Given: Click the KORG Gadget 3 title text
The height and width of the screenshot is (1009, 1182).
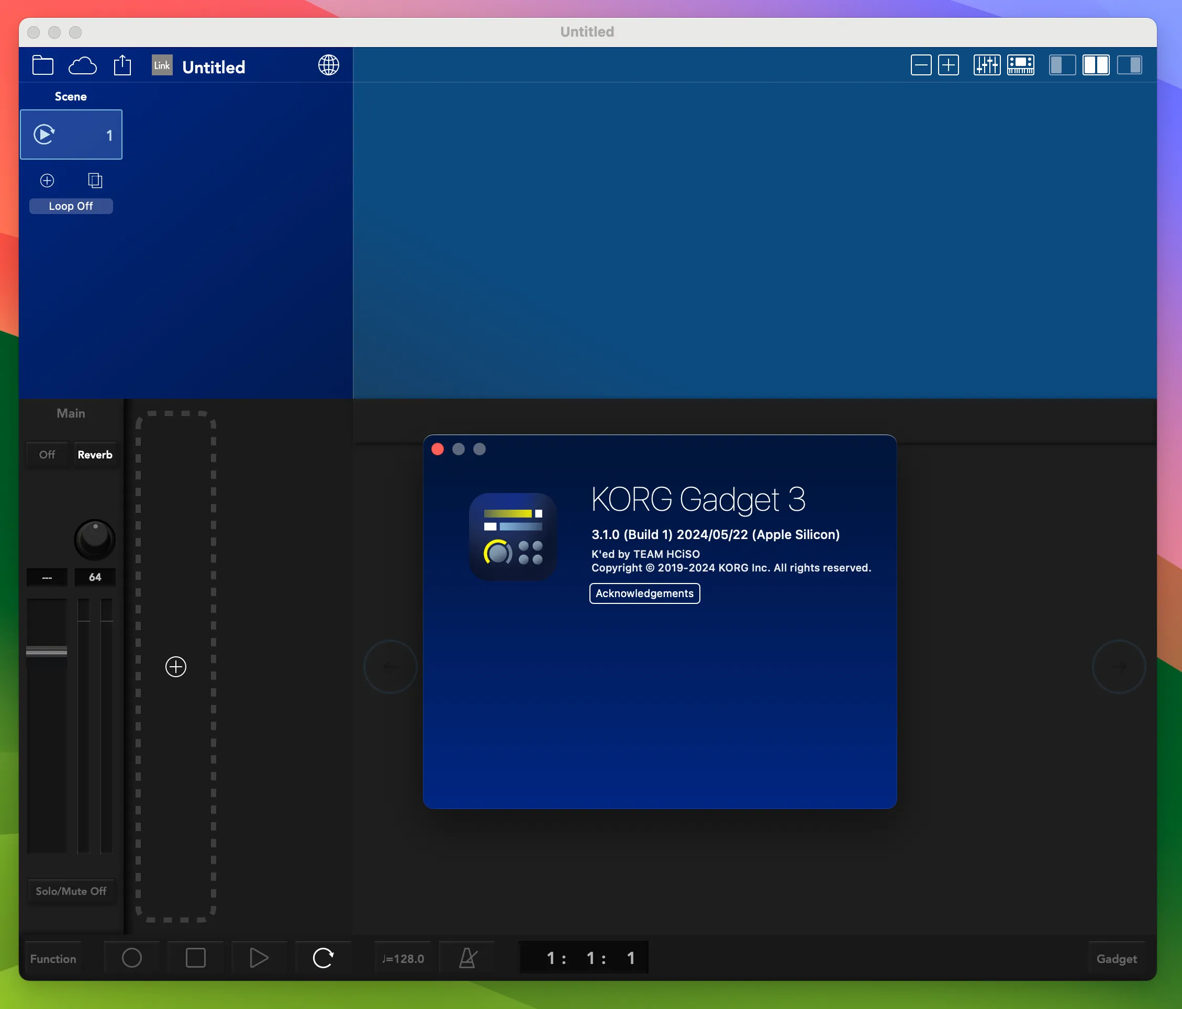Looking at the screenshot, I should point(699,500).
